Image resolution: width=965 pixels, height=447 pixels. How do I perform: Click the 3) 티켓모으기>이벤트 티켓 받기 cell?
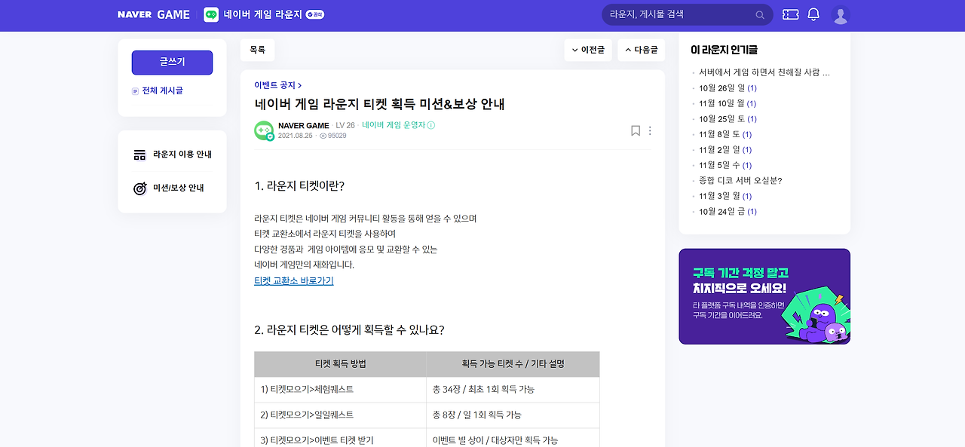[340, 439]
